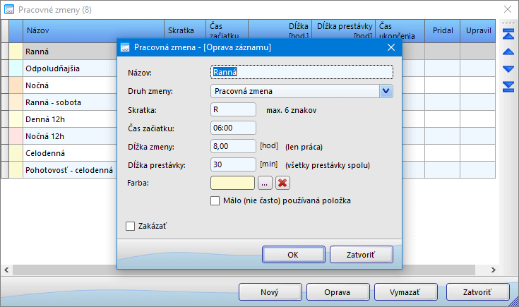Jump to first record using top arrow icon
Screen dimensions: 519x307
[507, 35]
